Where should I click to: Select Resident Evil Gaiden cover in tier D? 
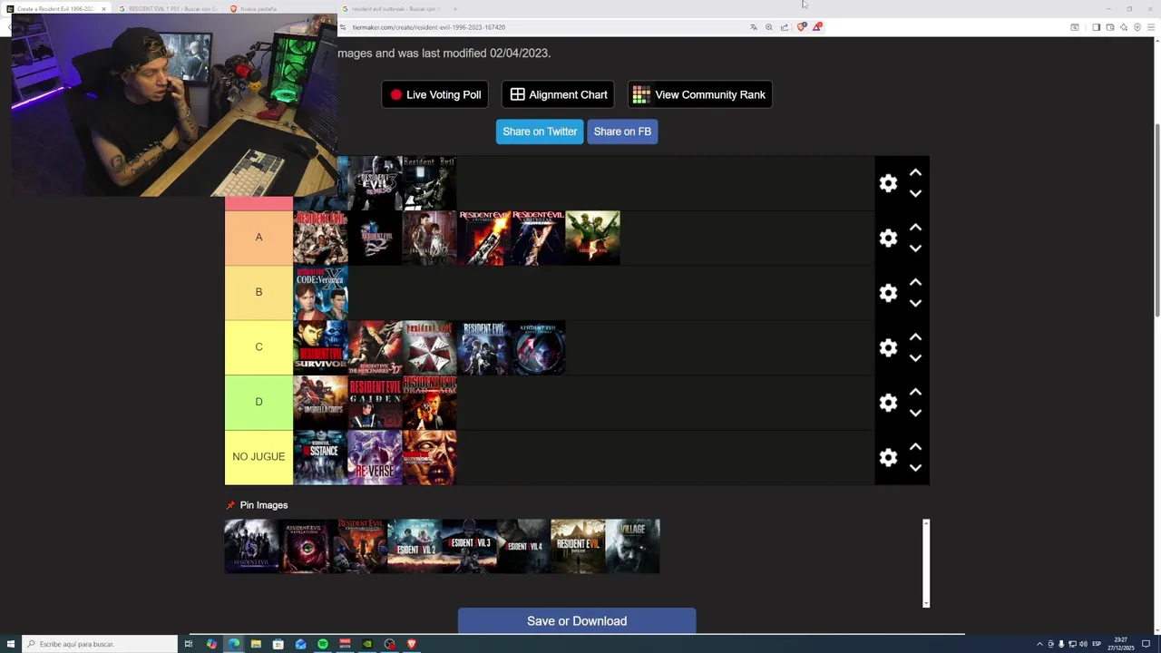(375, 403)
